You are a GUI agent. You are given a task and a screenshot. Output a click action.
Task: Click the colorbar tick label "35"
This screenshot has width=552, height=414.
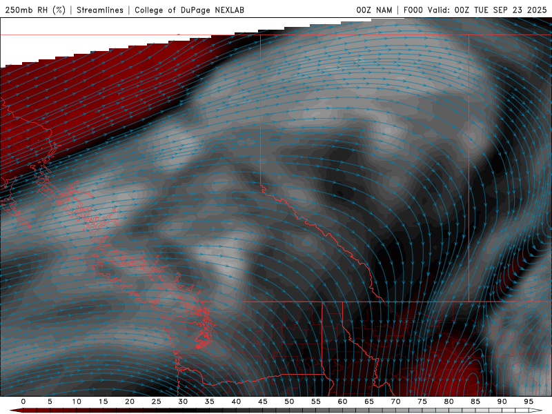(209, 402)
